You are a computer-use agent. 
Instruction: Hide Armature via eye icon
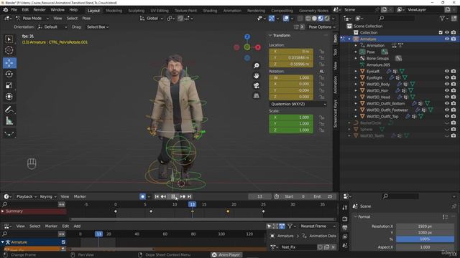[x=447, y=39]
